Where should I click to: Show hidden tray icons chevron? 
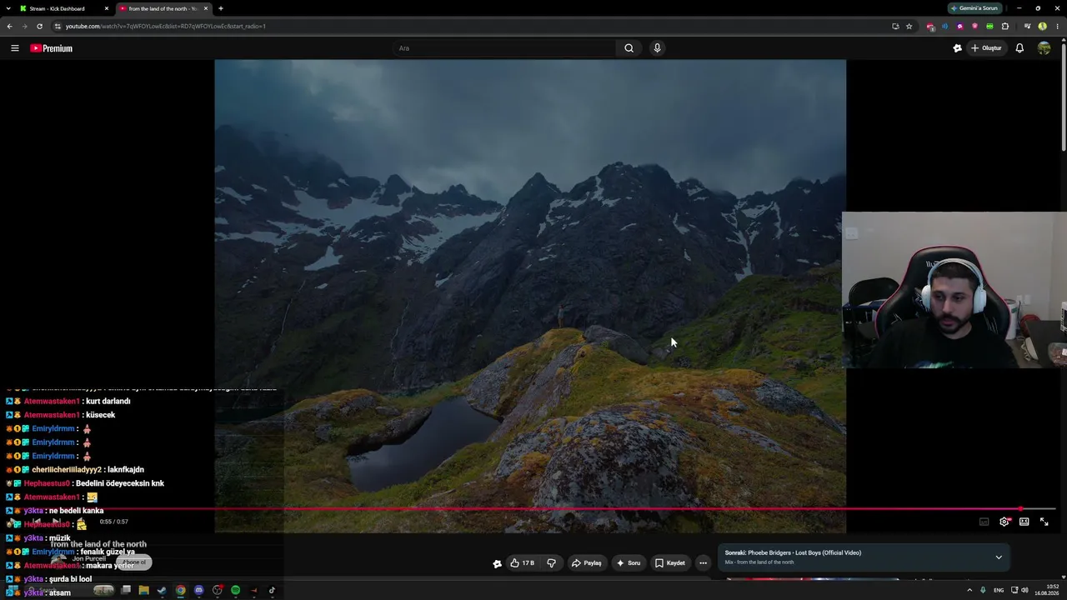point(969,591)
